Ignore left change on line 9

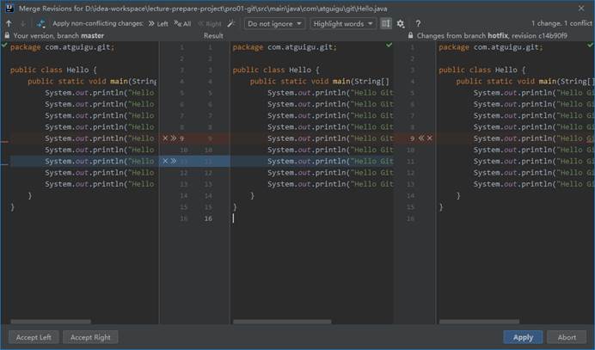point(165,138)
